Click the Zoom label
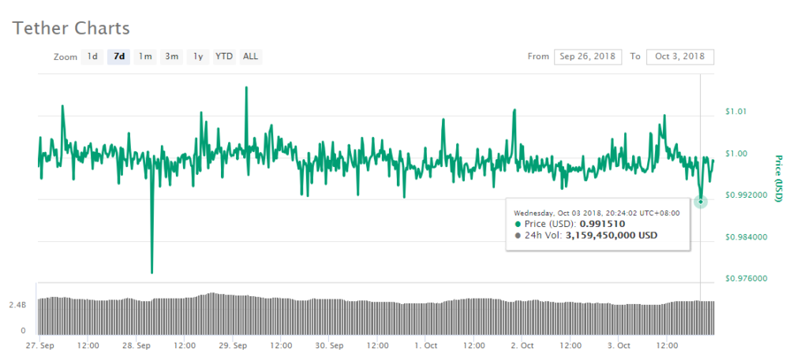 65,58
